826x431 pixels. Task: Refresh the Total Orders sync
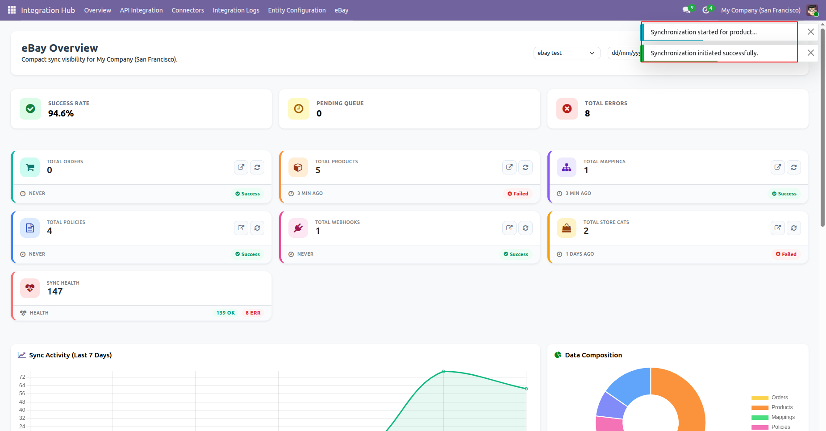[x=257, y=167]
